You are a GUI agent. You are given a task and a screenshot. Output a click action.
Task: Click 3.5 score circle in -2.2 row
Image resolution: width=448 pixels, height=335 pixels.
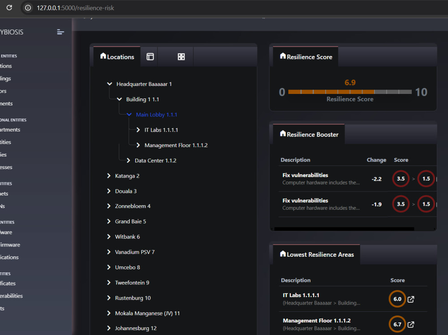click(401, 178)
